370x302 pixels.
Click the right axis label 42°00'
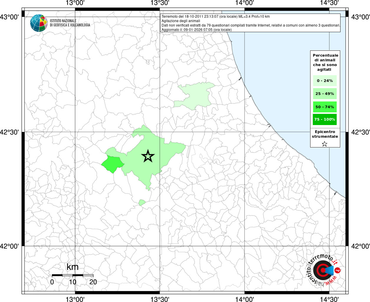pyautogui.click(x=360, y=246)
